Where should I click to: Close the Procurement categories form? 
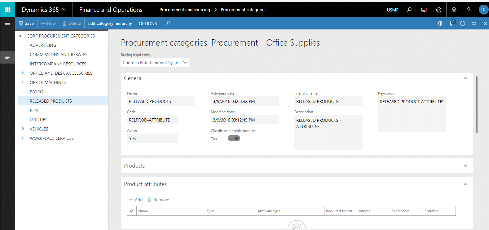485,23
